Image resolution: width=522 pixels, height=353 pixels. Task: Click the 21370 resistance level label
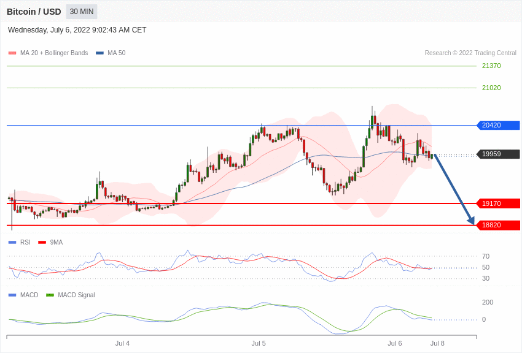[491, 66]
